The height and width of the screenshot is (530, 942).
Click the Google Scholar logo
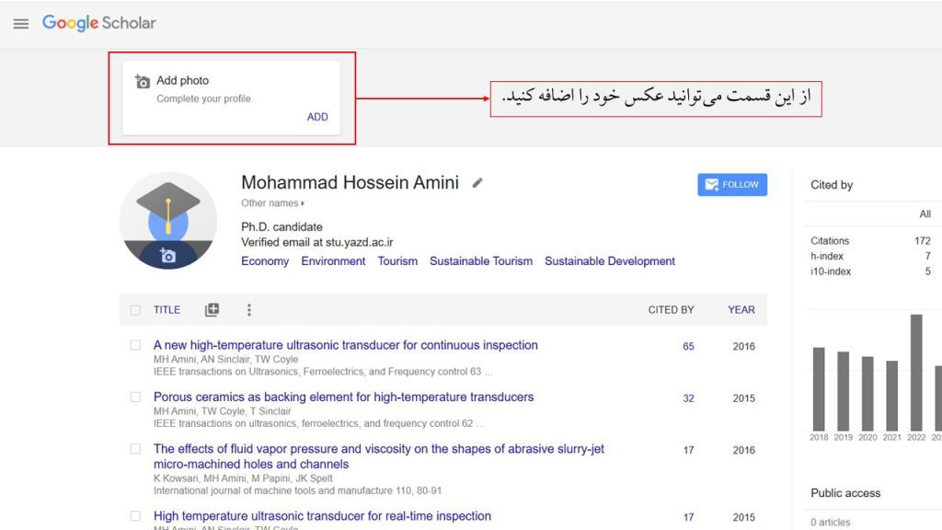point(99,23)
